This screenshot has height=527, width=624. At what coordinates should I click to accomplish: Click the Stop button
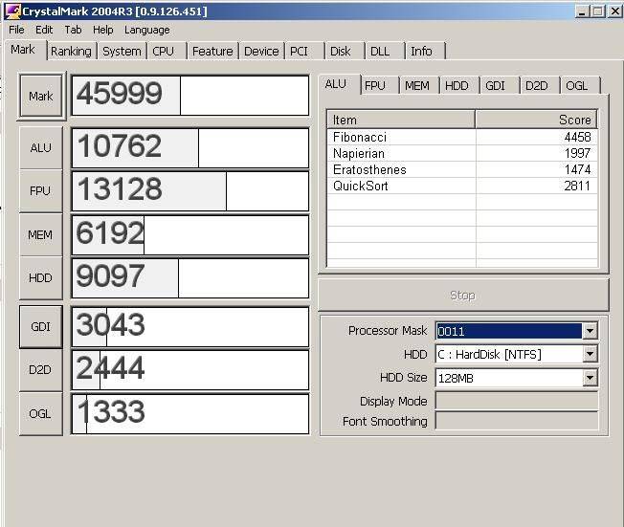click(x=463, y=296)
